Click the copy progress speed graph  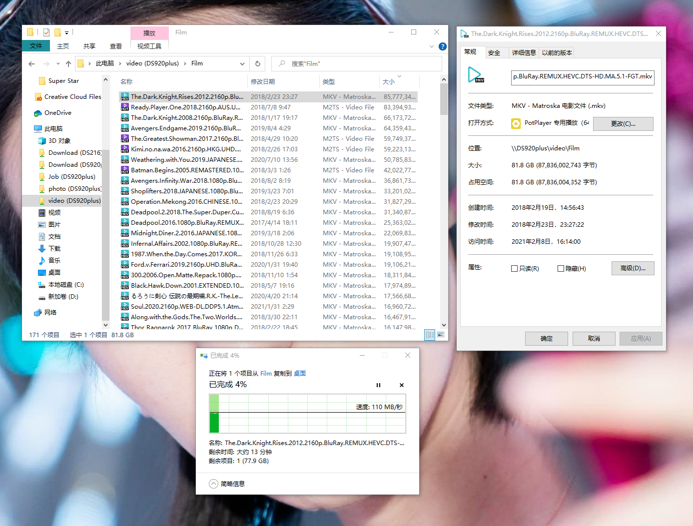307,414
